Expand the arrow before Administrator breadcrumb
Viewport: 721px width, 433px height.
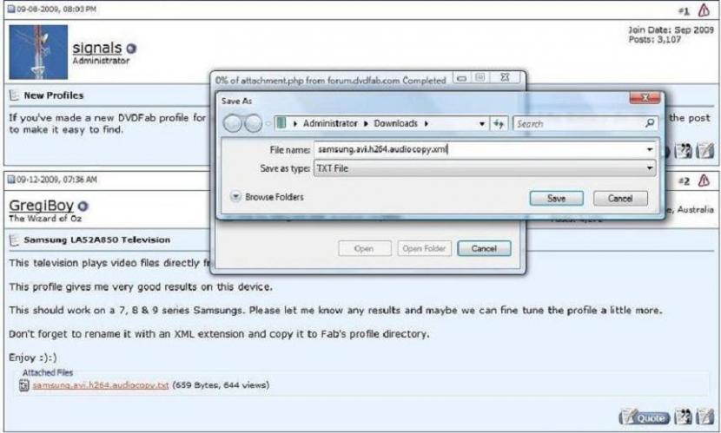[x=294, y=123]
